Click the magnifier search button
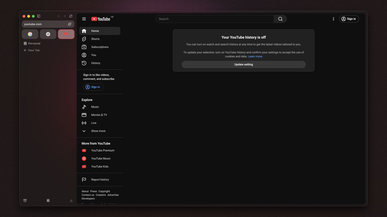Image resolution: width=387 pixels, height=217 pixels. pos(280,19)
